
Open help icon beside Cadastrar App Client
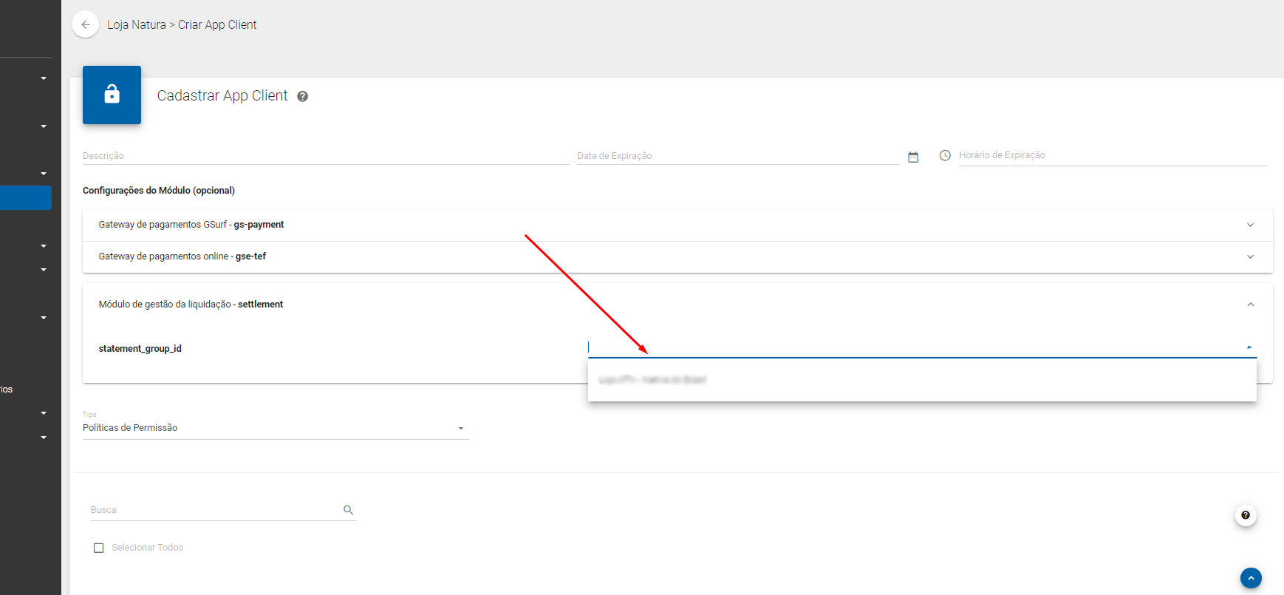pos(302,96)
